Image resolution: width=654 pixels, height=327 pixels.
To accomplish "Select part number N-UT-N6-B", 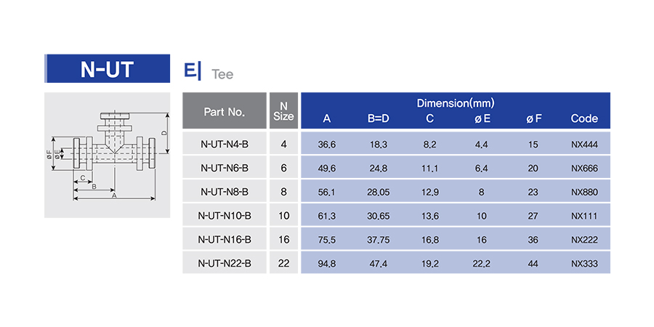I will [225, 168].
